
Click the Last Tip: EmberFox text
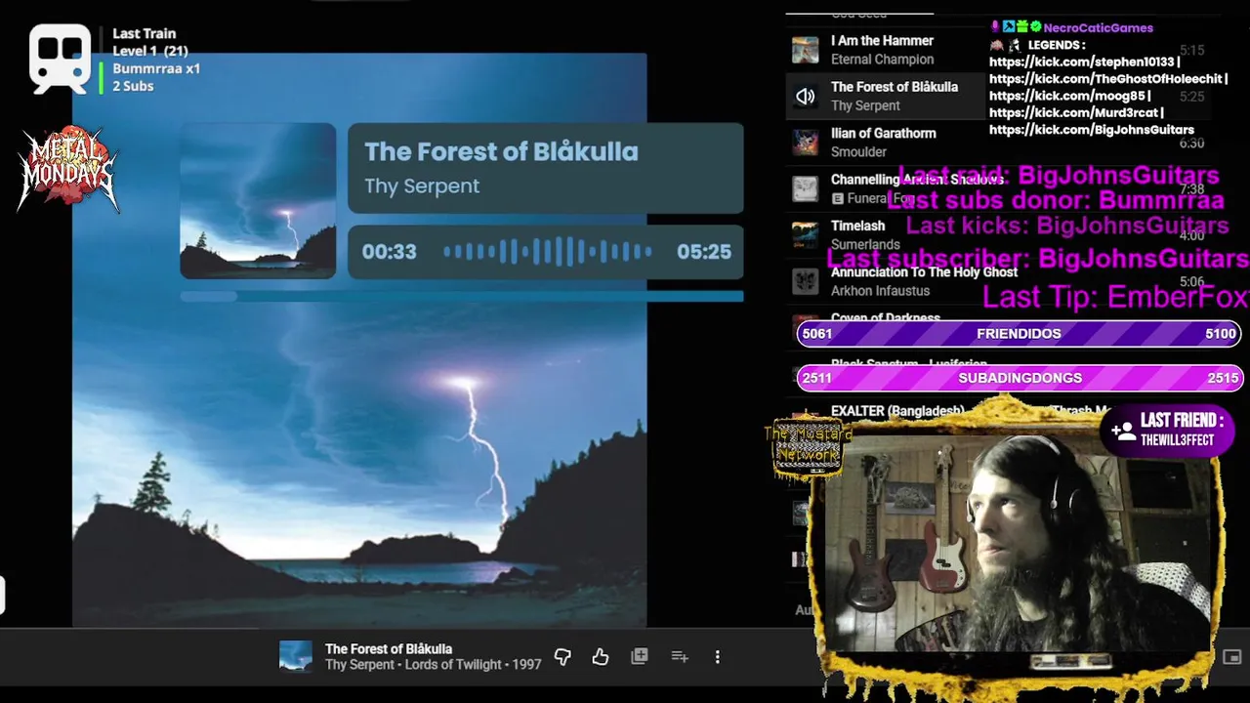click(1115, 297)
